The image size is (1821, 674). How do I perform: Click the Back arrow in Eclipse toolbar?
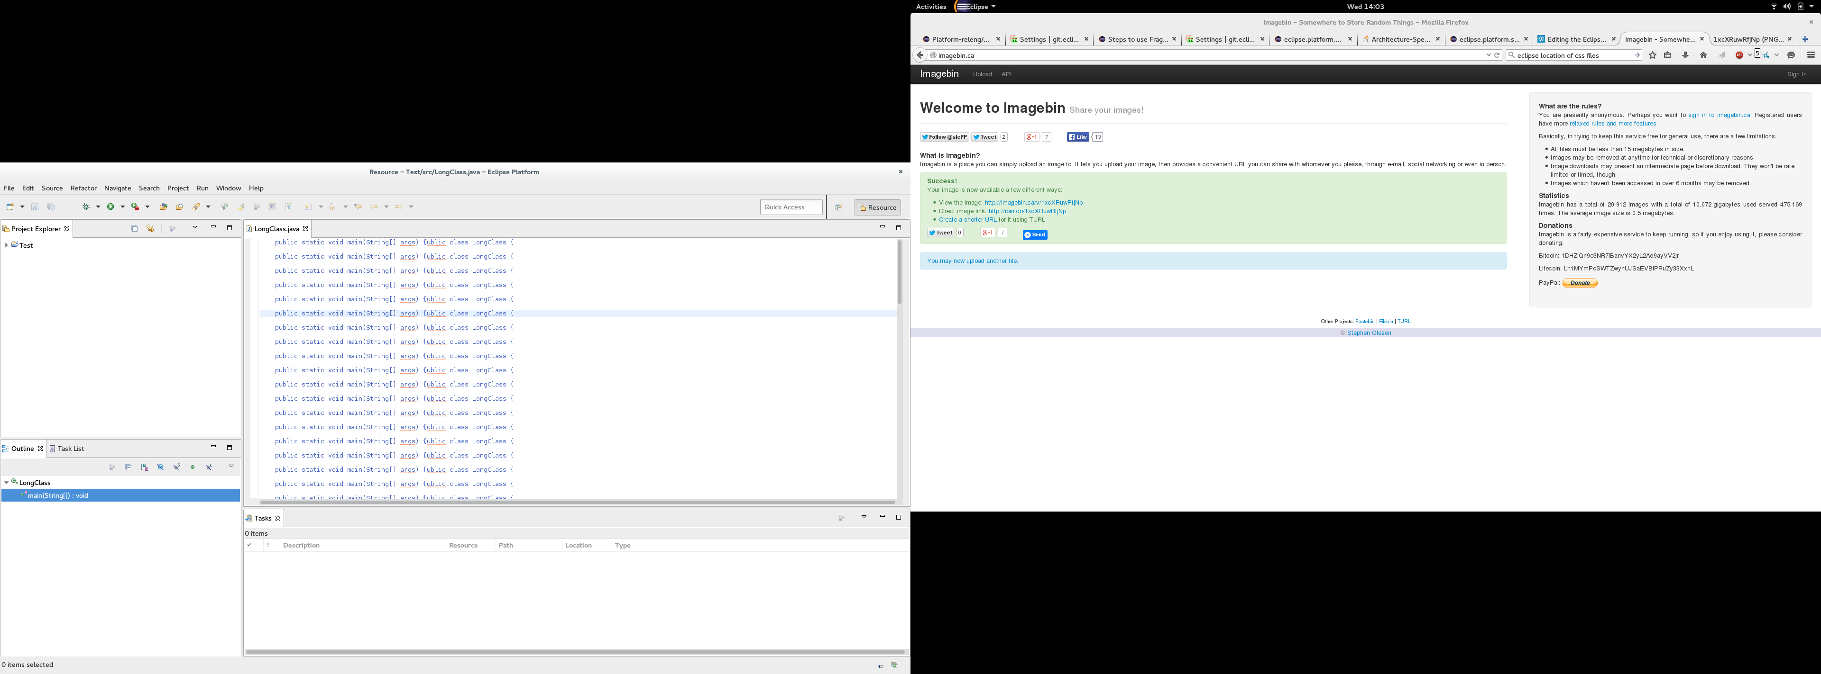point(375,207)
